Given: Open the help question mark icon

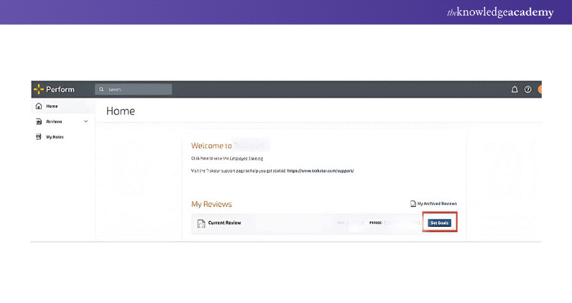Looking at the screenshot, I should click(528, 89).
